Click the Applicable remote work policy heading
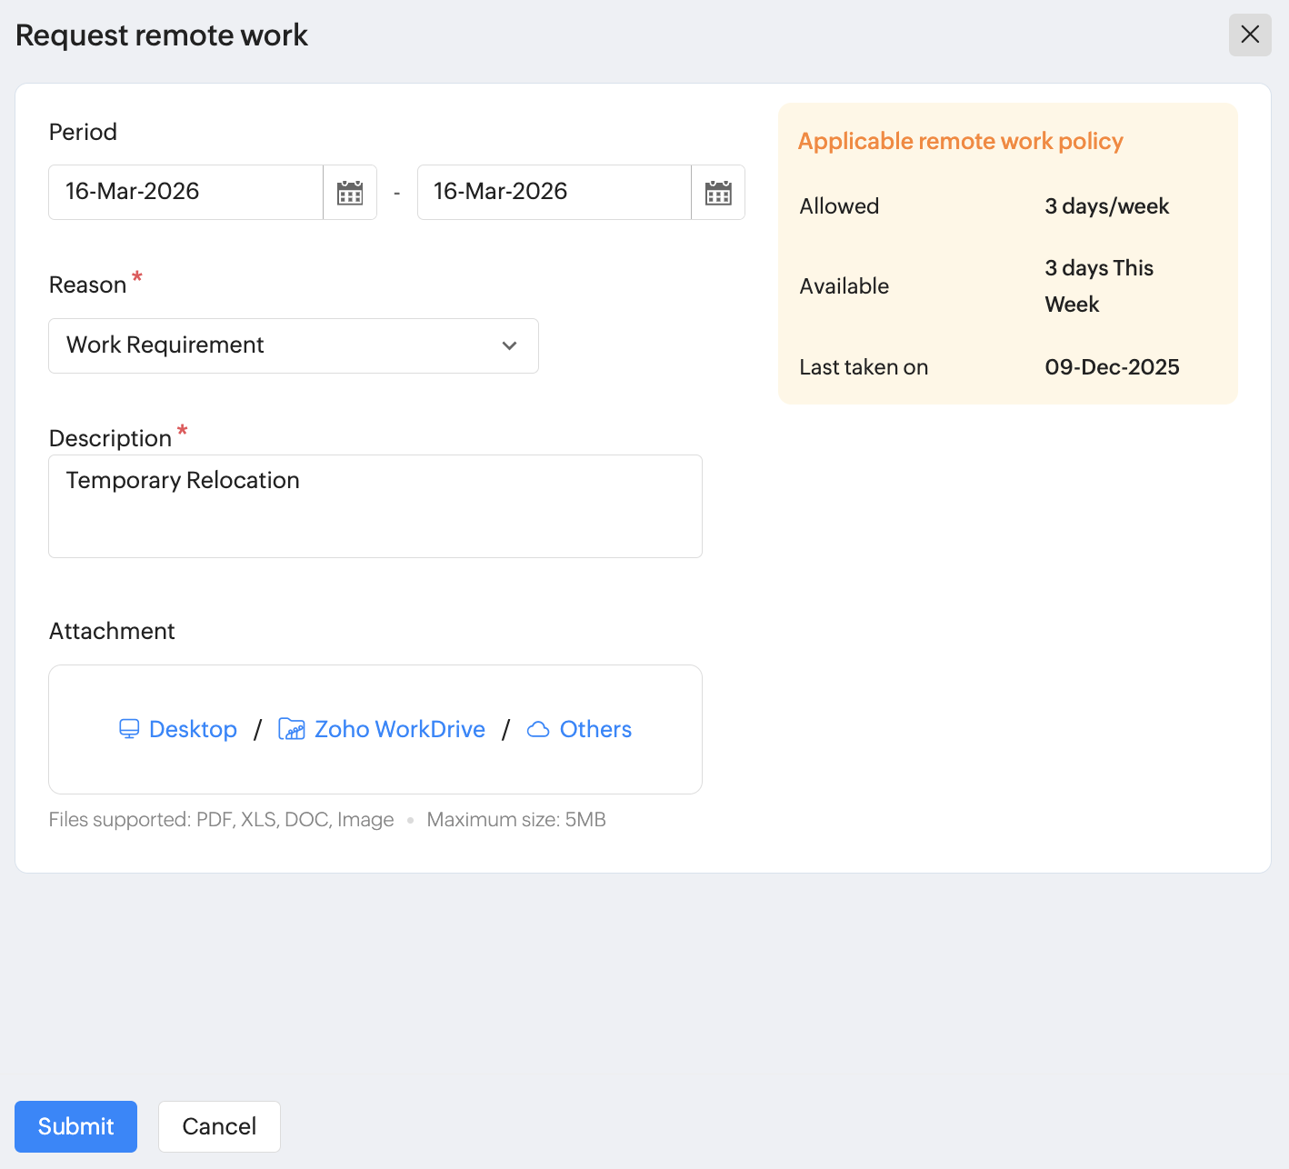The width and height of the screenshot is (1289, 1169). click(x=960, y=141)
